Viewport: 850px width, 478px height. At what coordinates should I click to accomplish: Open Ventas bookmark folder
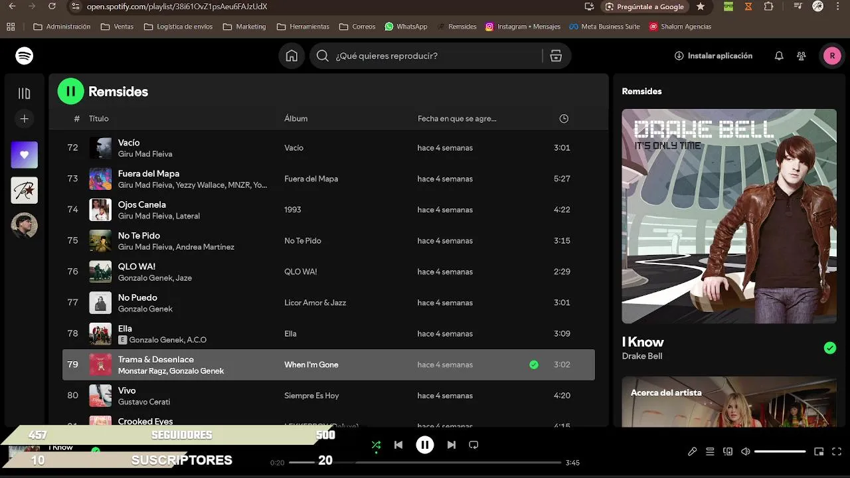(117, 27)
